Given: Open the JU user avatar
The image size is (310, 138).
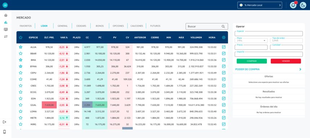Looking at the screenshot, I should pos(5,5).
